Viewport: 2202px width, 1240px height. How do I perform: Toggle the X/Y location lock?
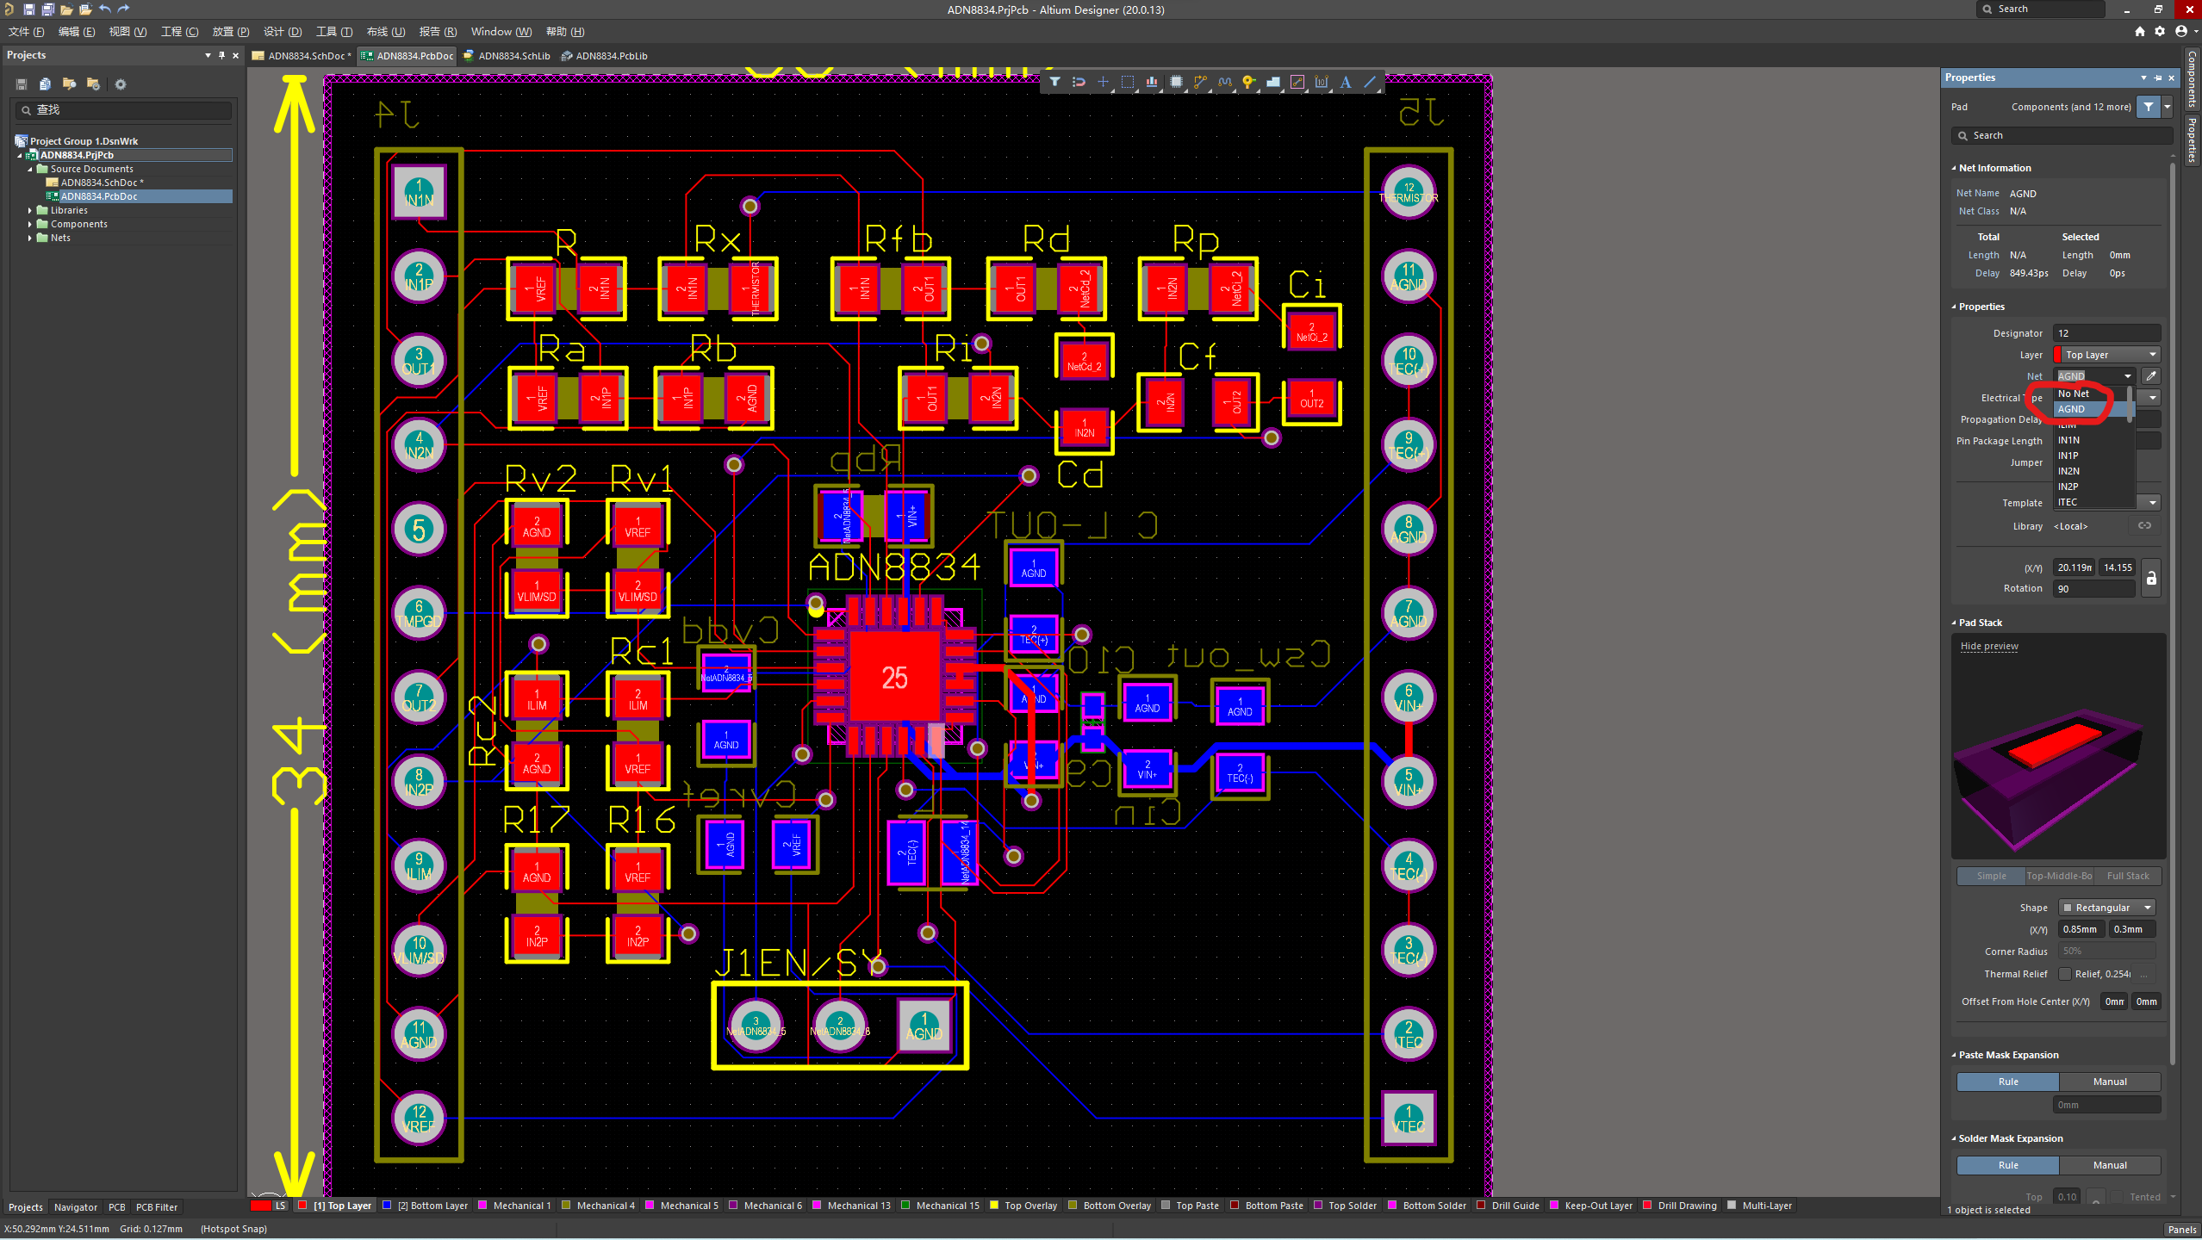(x=2151, y=578)
